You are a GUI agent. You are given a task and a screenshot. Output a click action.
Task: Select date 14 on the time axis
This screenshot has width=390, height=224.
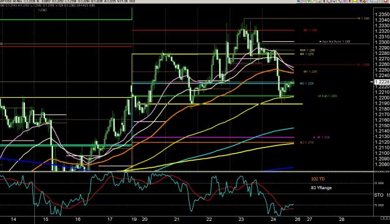click(14, 219)
